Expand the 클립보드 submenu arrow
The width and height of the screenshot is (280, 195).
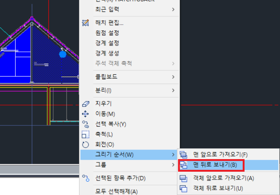coord(173,77)
